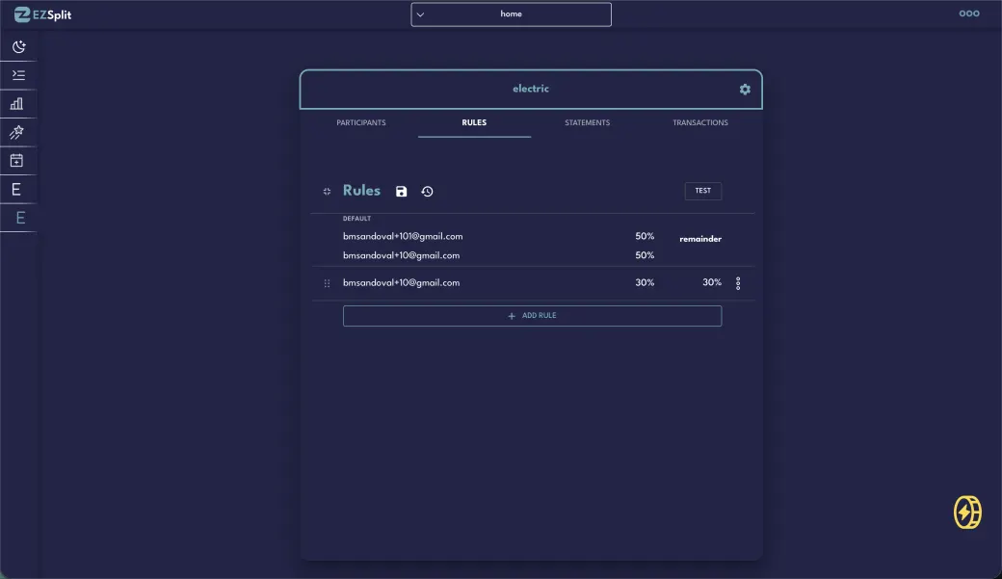Select bmsandoval+10@gmail.com in default rule
The height and width of the screenshot is (579, 1002).
(x=401, y=255)
